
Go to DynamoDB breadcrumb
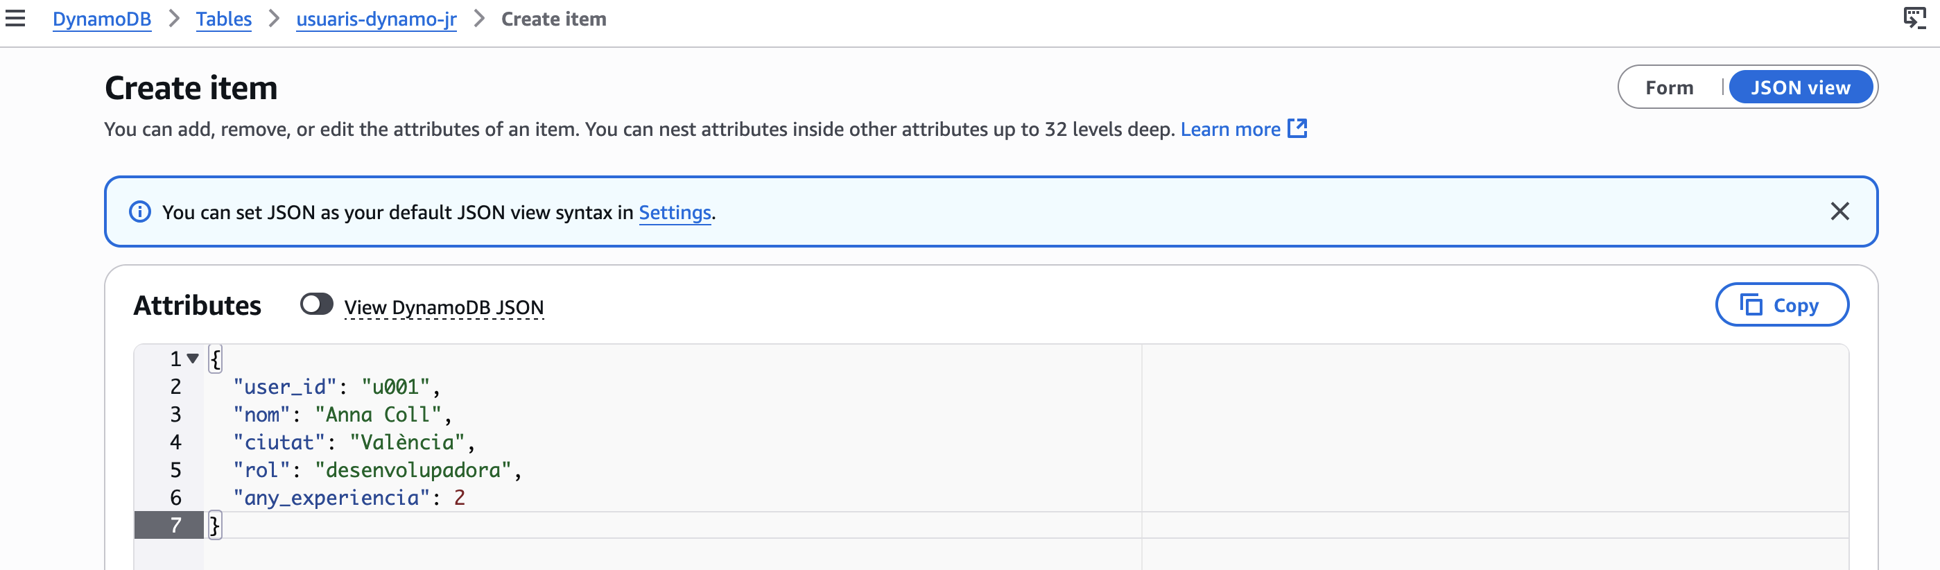click(102, 19)
